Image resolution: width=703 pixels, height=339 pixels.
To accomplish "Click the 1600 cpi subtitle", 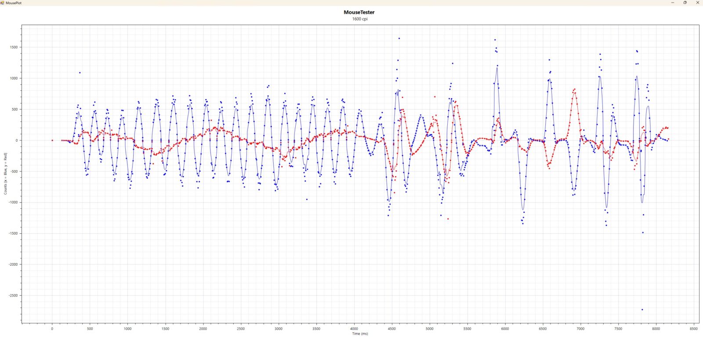I will (x=359, y=19).
